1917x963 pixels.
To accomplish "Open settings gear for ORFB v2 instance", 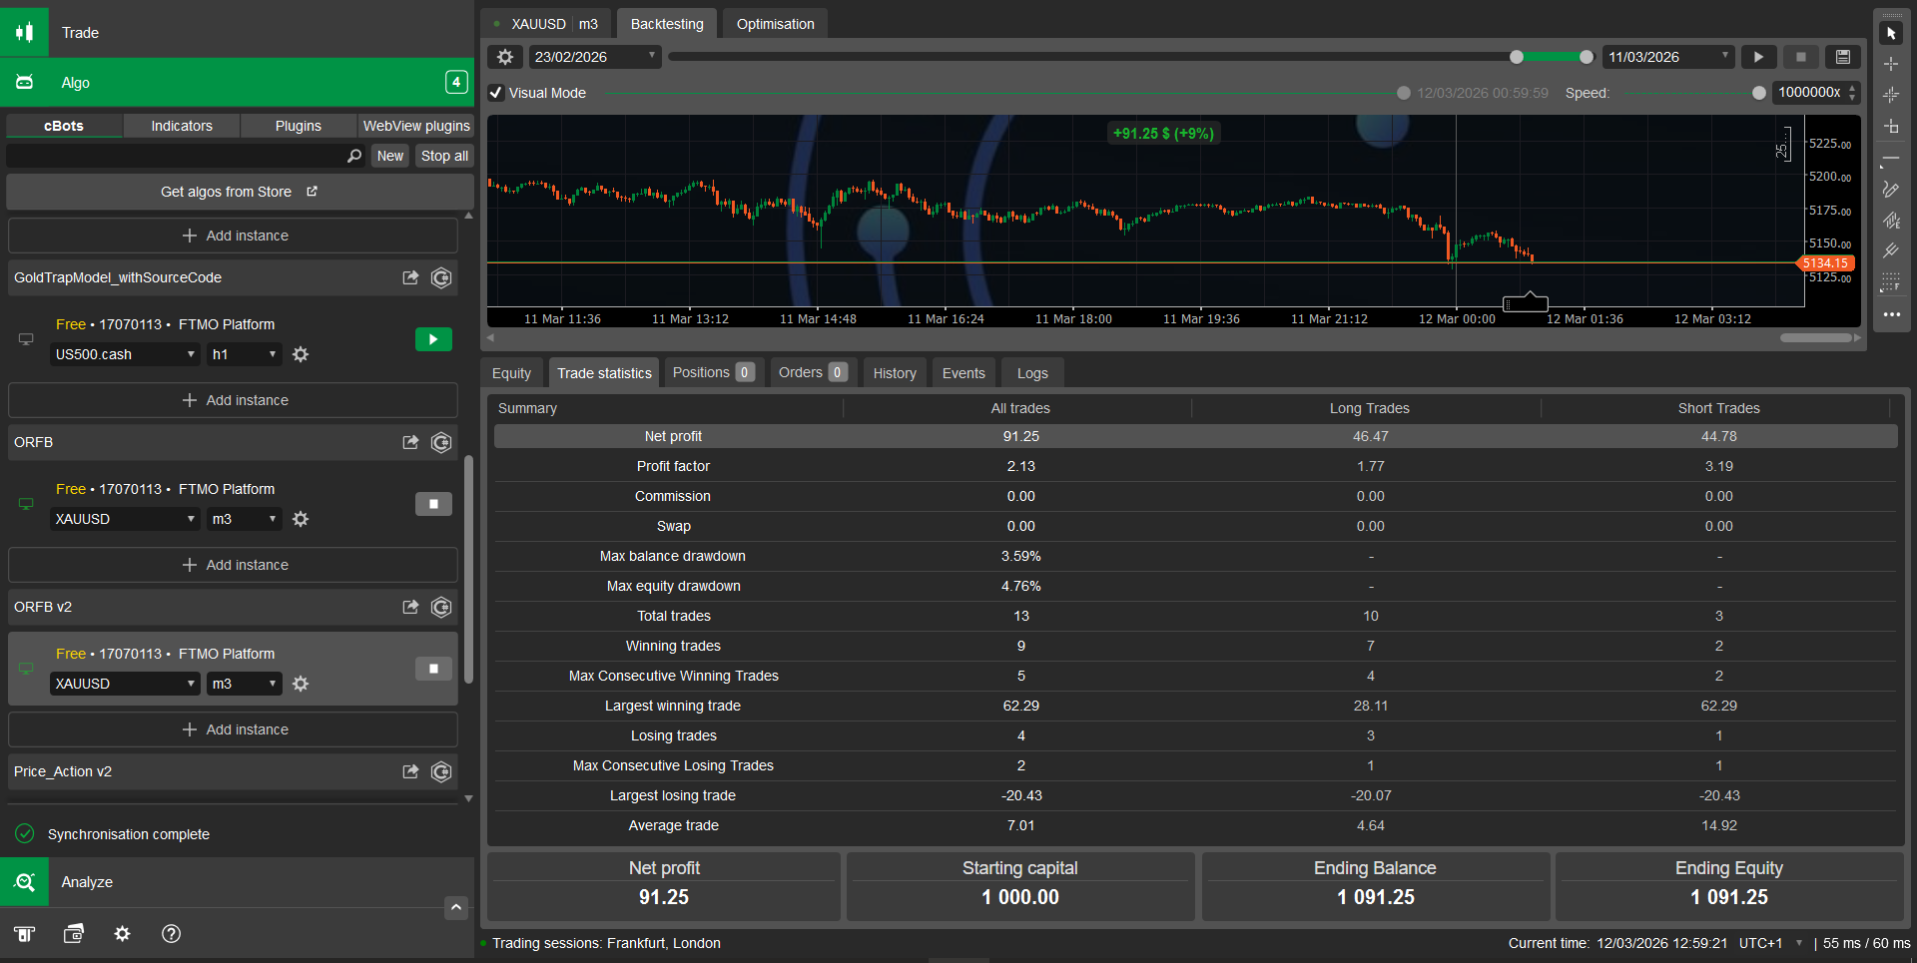I will 301,684.
